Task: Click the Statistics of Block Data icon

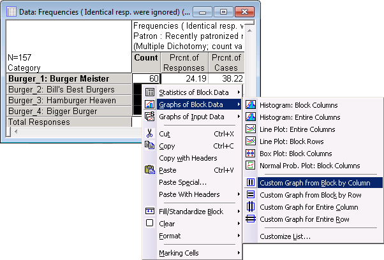Action: coord(149,92)
